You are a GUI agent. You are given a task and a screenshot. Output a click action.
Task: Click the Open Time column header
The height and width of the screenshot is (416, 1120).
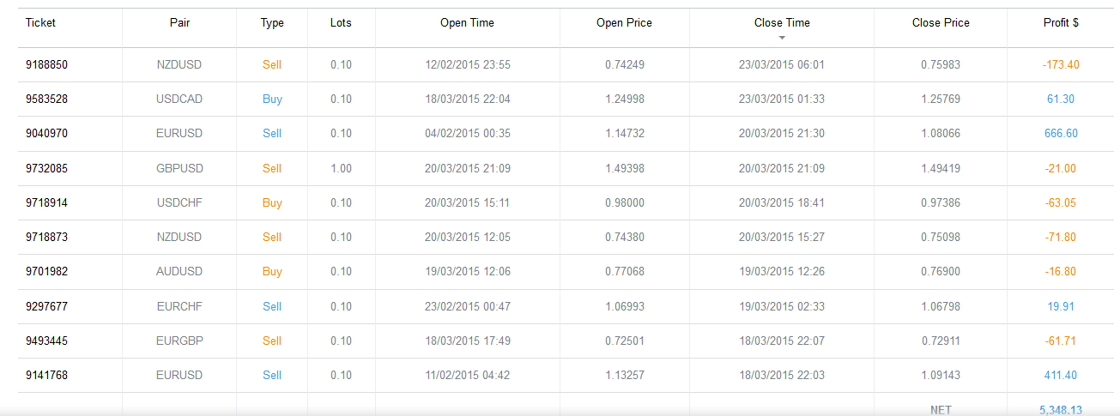click(467, 23)
